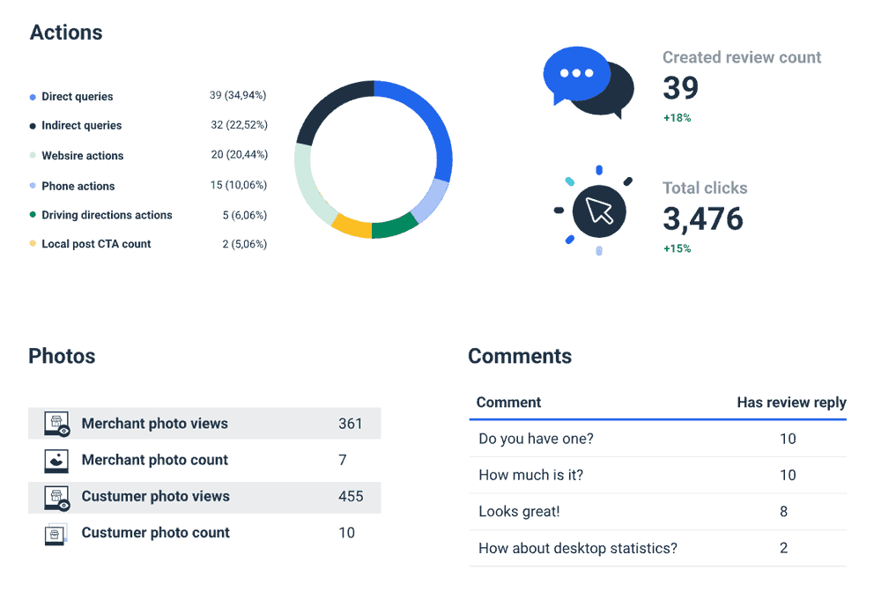Select the Merchant photo views camera icon
874x592 pixels.
(56, 424)
